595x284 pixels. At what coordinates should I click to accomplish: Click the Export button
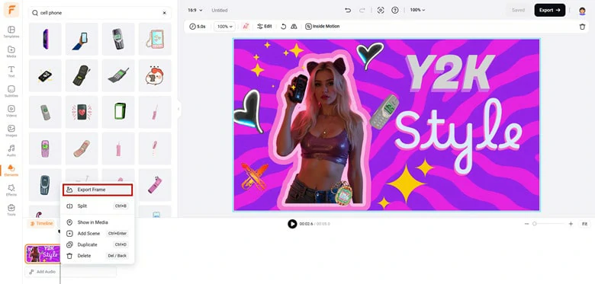coord(550,10)
